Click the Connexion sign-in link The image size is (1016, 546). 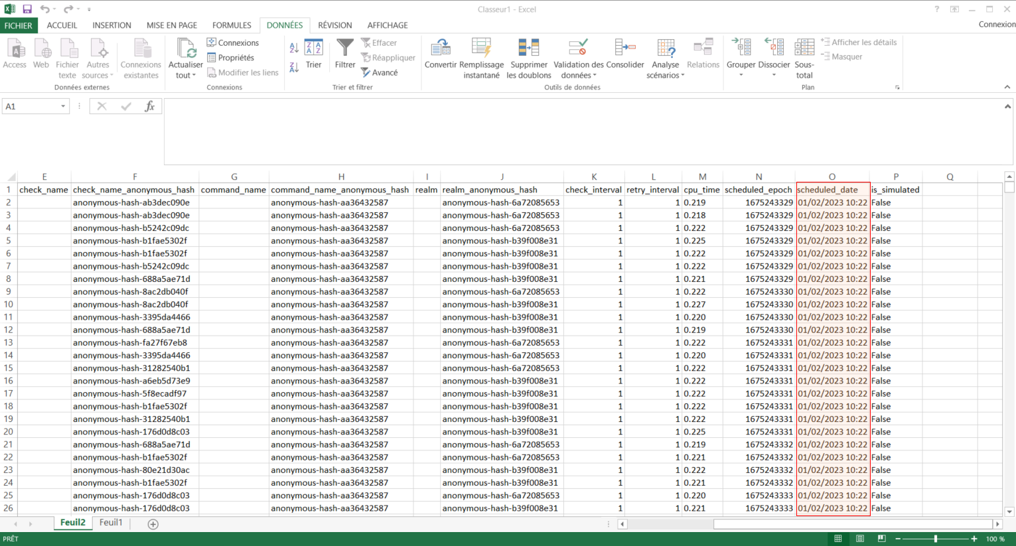click(x=996, y=25)
